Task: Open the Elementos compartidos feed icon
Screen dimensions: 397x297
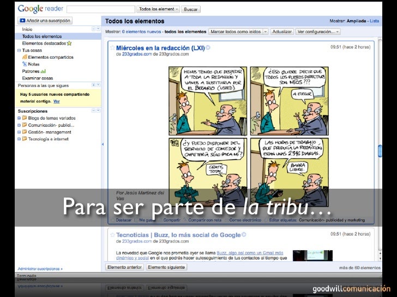Action: (25, 57)
